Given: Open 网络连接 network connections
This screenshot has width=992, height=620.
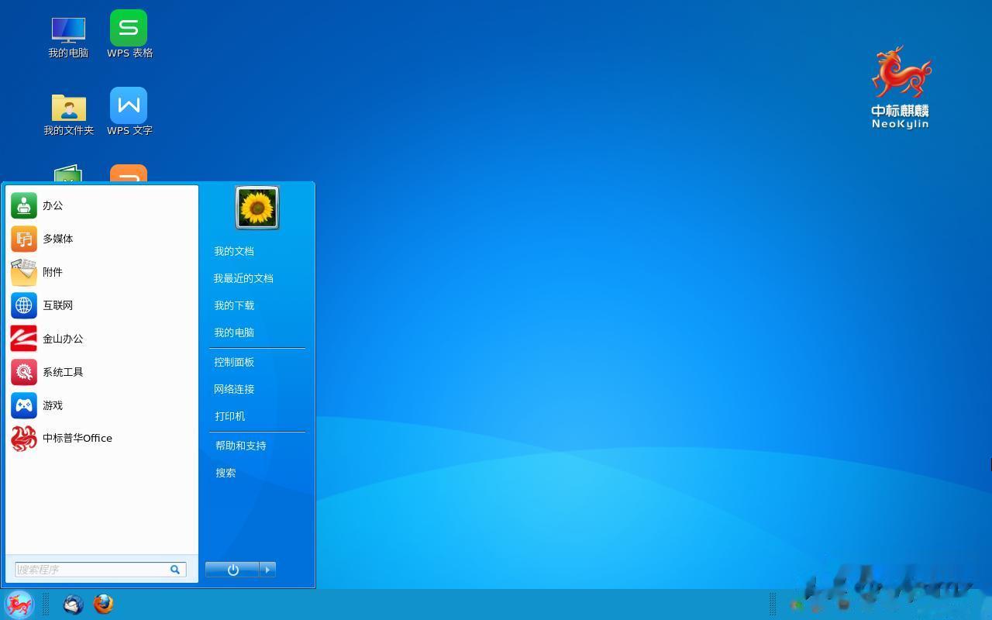Looking at the screenshot, I should pos(234,389).
